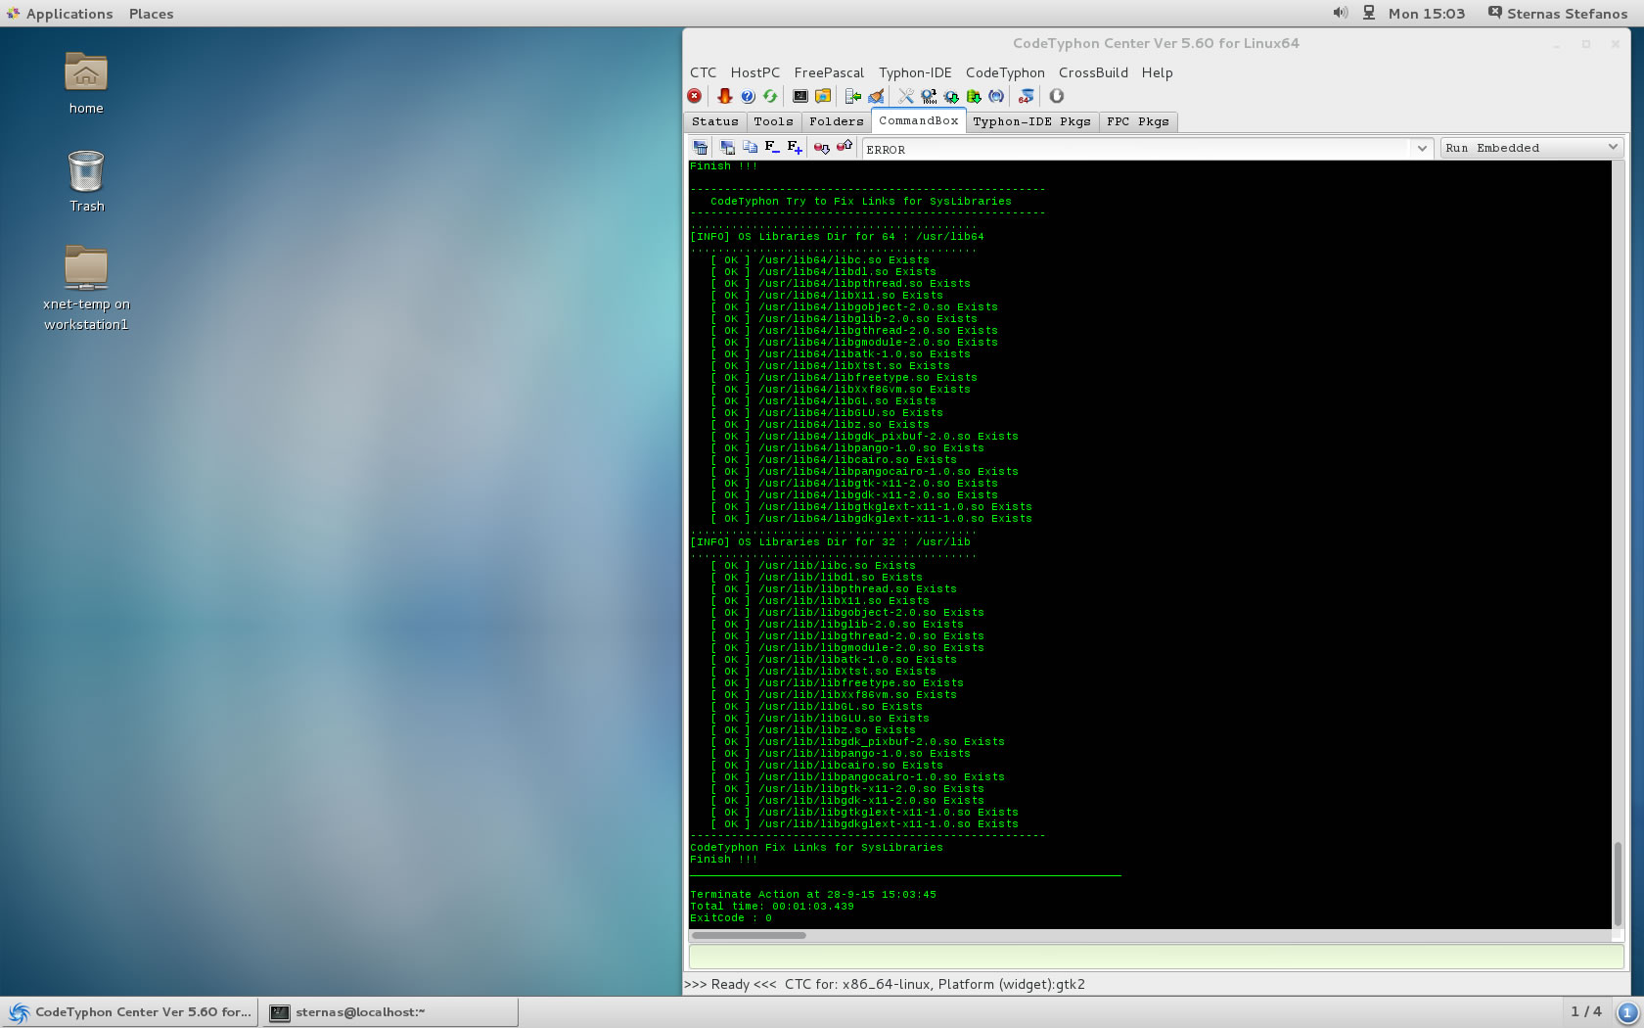Click the gear with binary digits icon
Viewport: 1644px width, 1028px height.
pyautogui.click(x=929, y=96)
